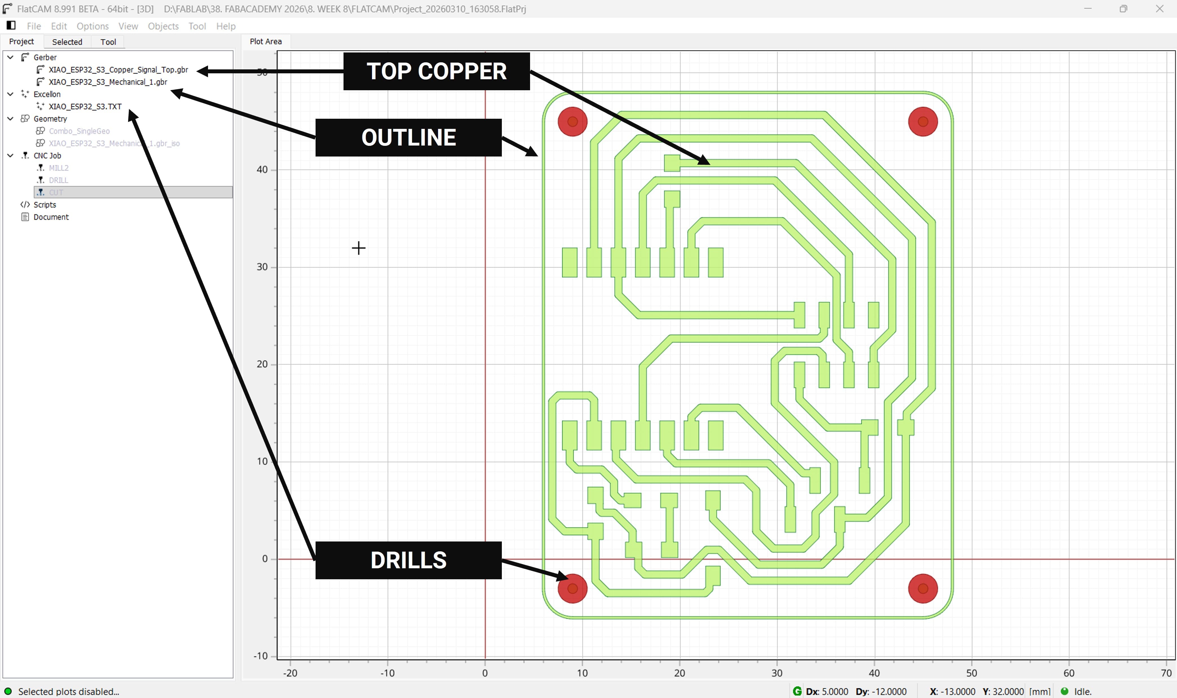Click the green Idle status indicator

click(1064, 691)
